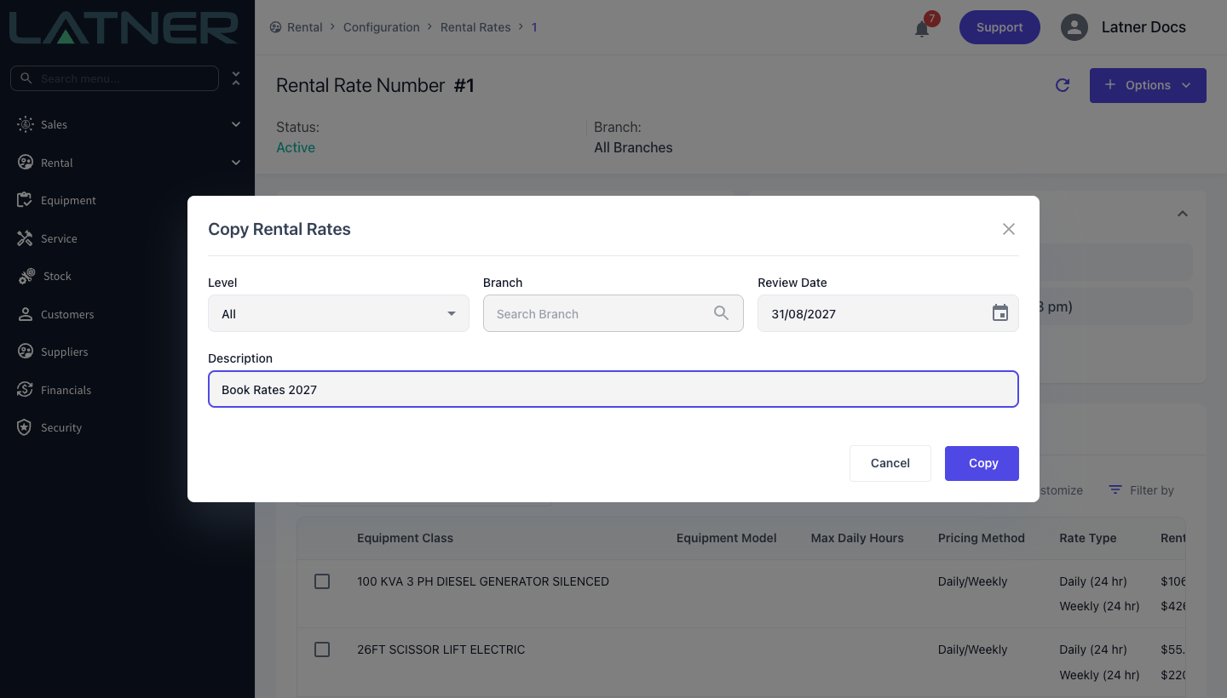Collapse the sidebar menu toggle
Image resolution: width=1227 pixels, height=698 pixels.
coord(236,78)
